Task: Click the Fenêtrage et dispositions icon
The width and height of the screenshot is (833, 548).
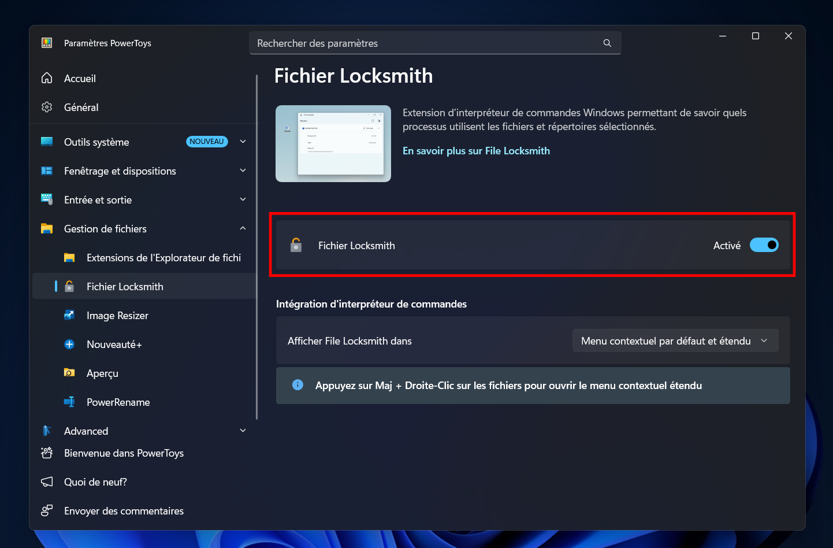Action: pos(47,171)
